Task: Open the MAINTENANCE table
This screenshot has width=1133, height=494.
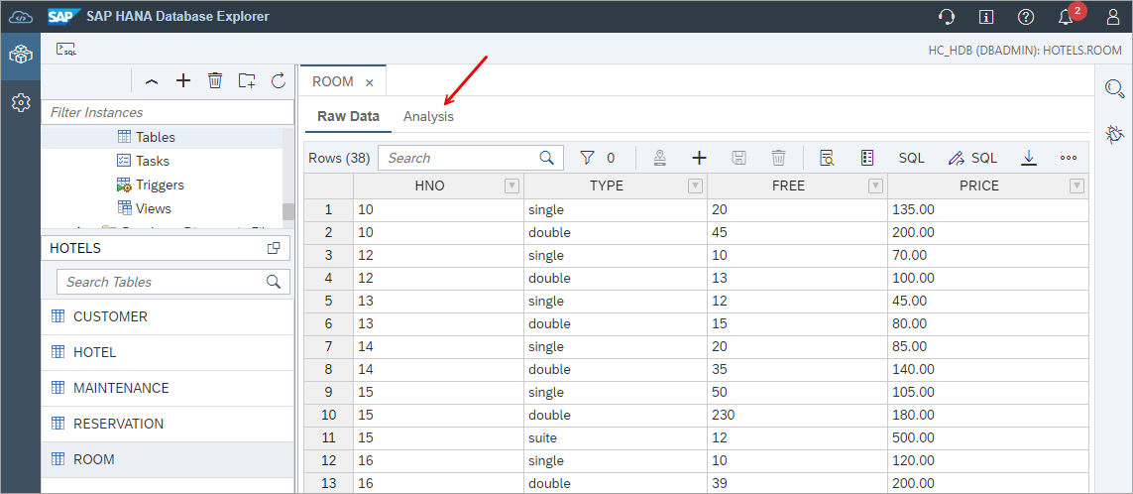Action: tap(168, 388)
